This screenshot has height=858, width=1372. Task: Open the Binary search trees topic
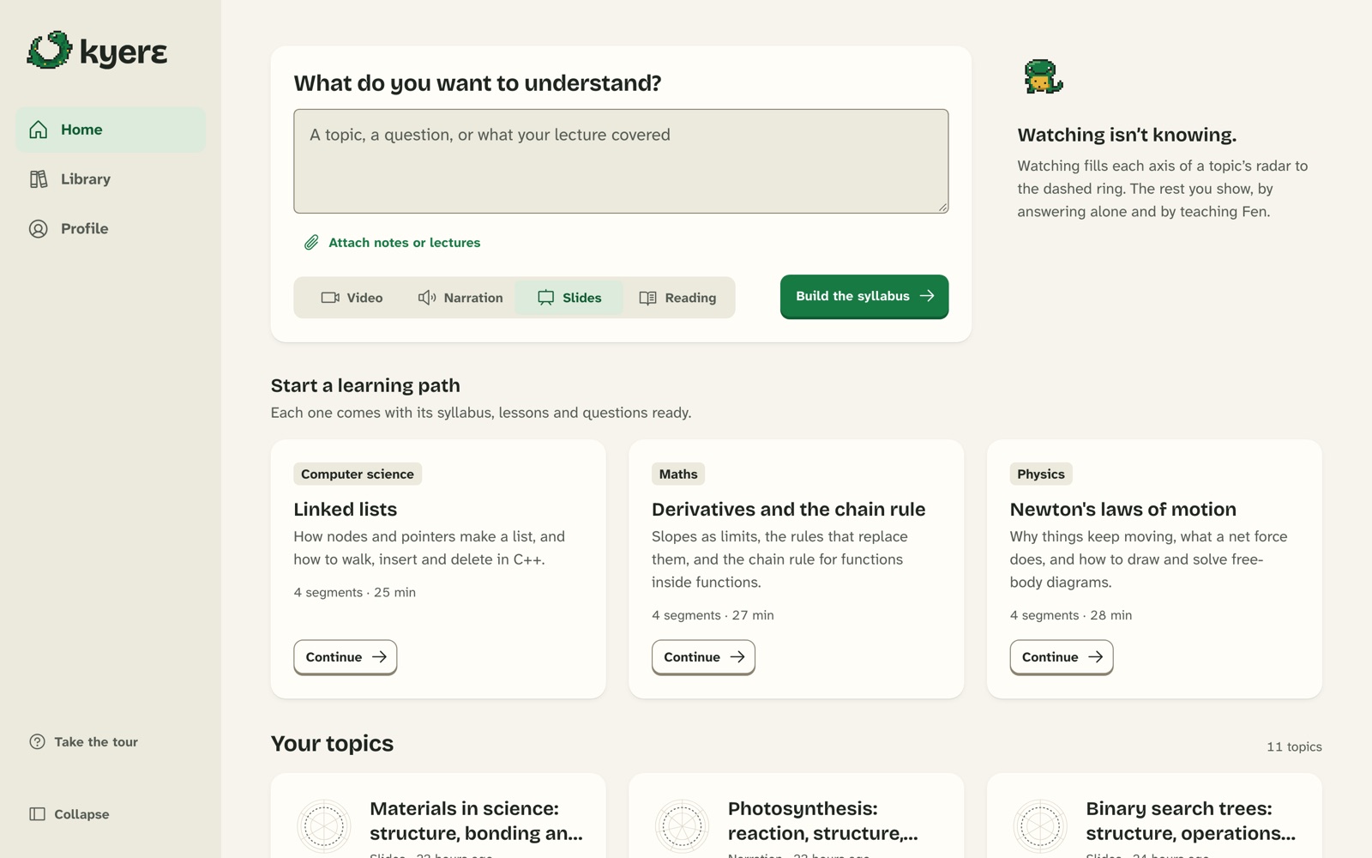point(1190,821)
